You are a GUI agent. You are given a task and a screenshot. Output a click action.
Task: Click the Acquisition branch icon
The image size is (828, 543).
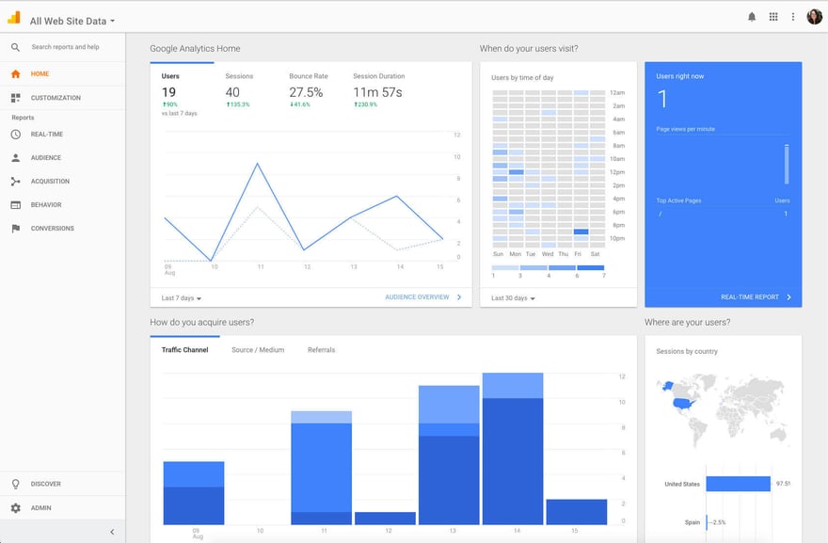(x=15, y=182)
